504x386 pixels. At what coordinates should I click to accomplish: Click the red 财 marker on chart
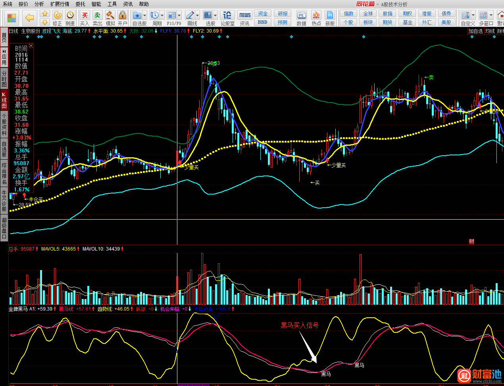[x=471, y=241]
